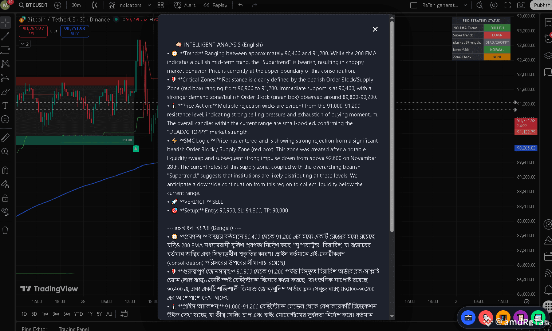Open the user profile avatar menu

[x=5, y=5]
